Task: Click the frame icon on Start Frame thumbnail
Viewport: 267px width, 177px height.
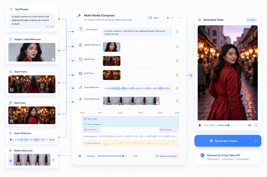Action: [12, 90]
